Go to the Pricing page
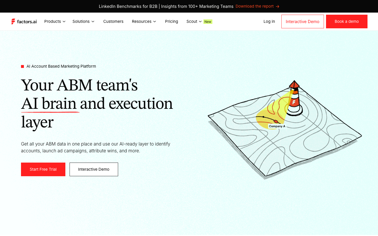378x236 pixels. coord(171,22)
